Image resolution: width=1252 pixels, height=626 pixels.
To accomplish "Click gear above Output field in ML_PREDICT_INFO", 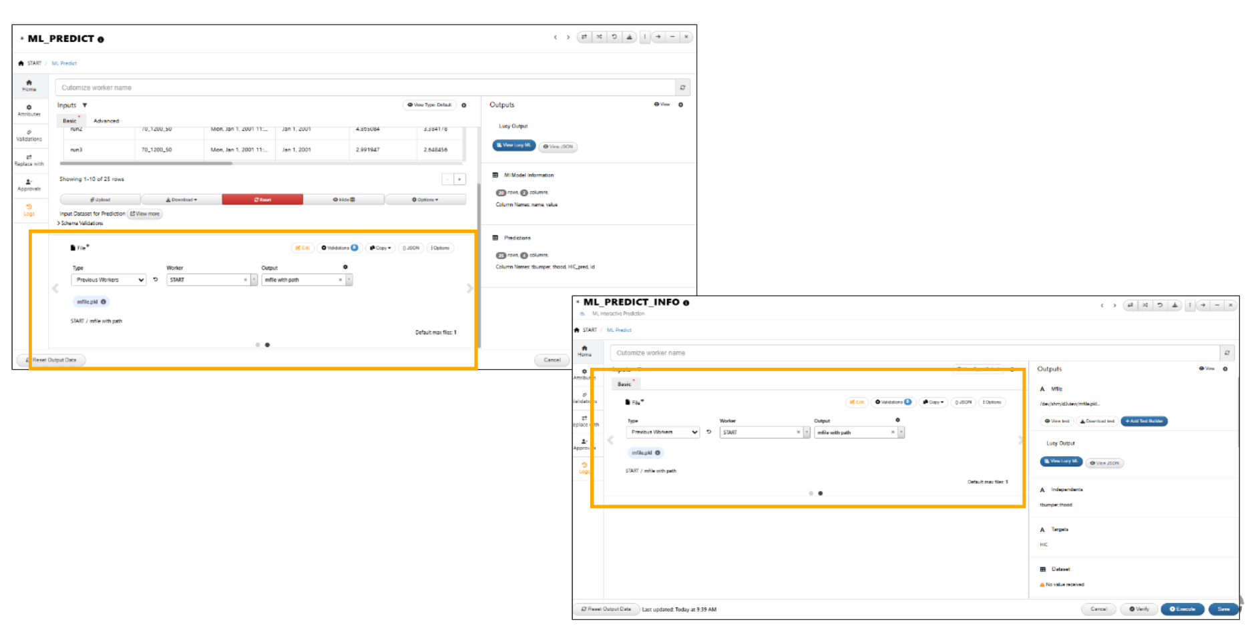I will click(x=897, y=420).
